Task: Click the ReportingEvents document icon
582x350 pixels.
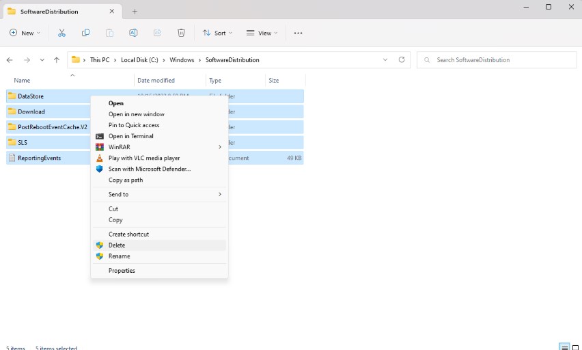Action: tap(12, 158)
